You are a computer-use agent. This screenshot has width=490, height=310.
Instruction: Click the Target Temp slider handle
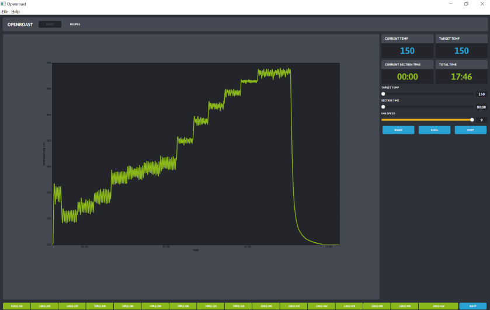[383, 93]
